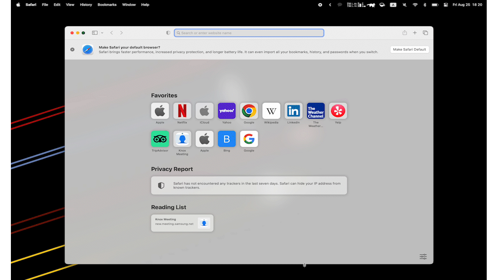Open the Netflix favorite
Viewport: 498px width, 280px height.
[182, 111]
